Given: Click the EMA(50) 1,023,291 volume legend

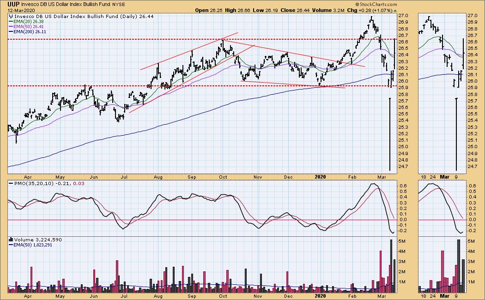Looking at the screenshot, I should 32,245.
